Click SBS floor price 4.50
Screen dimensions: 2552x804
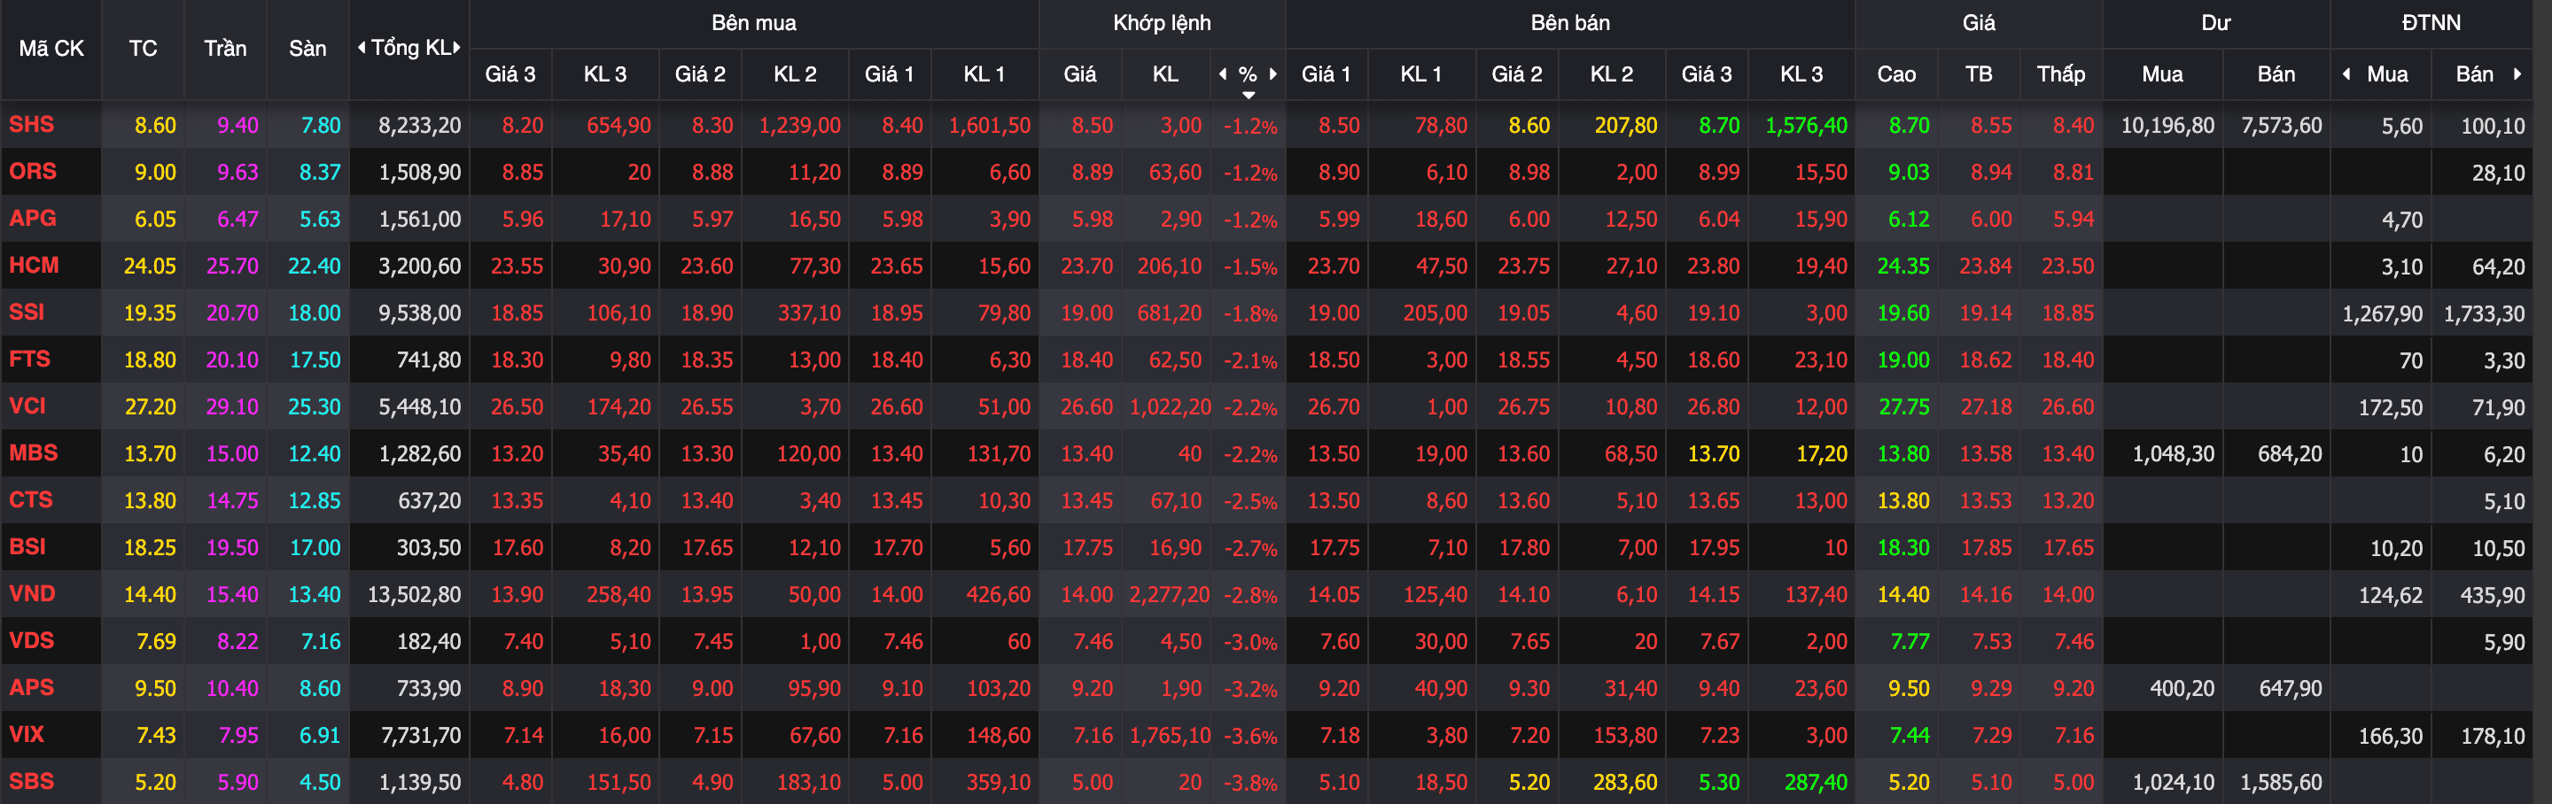(320, 782)
